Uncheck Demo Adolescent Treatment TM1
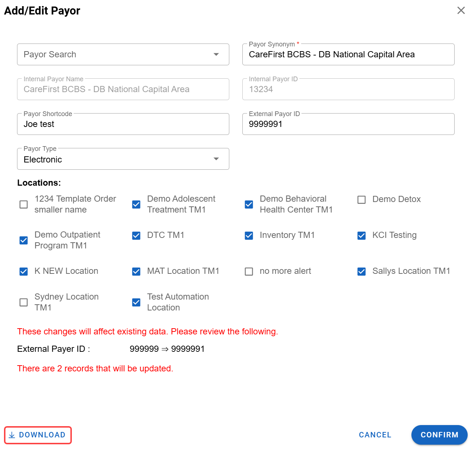 pyautogui.click(x=136, y=205)
